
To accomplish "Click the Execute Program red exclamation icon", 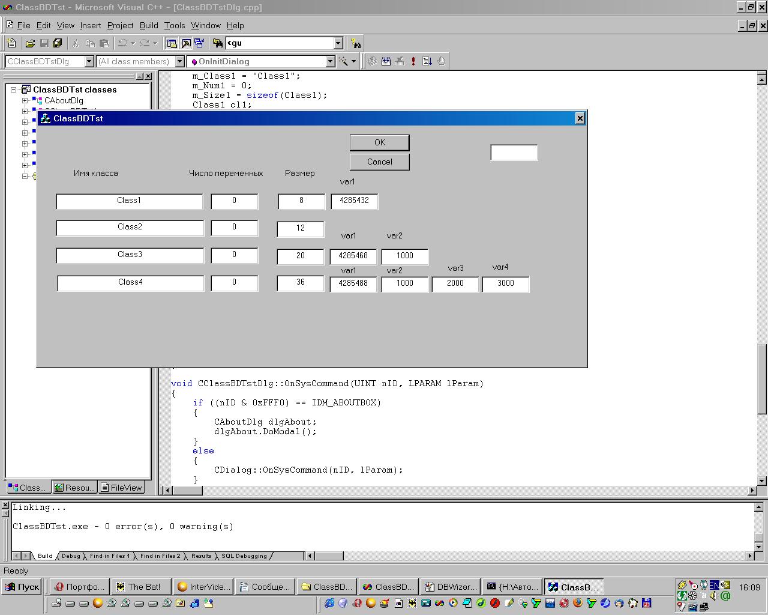I will pyautogui.click(x=413, y=61).
